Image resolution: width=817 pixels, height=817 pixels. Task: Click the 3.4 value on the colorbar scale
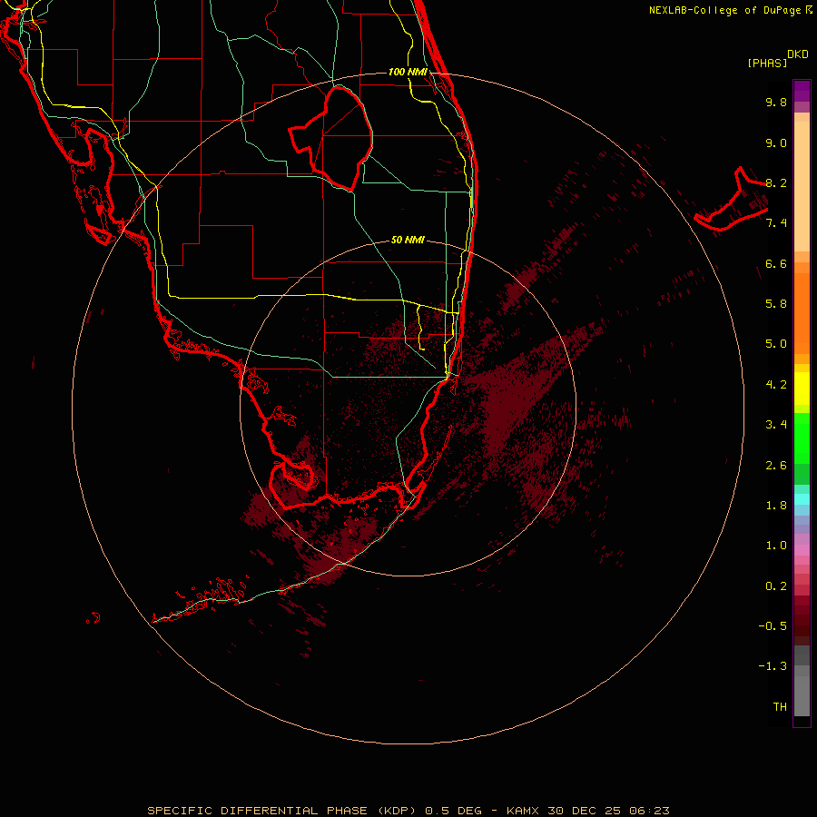(776, 425)
